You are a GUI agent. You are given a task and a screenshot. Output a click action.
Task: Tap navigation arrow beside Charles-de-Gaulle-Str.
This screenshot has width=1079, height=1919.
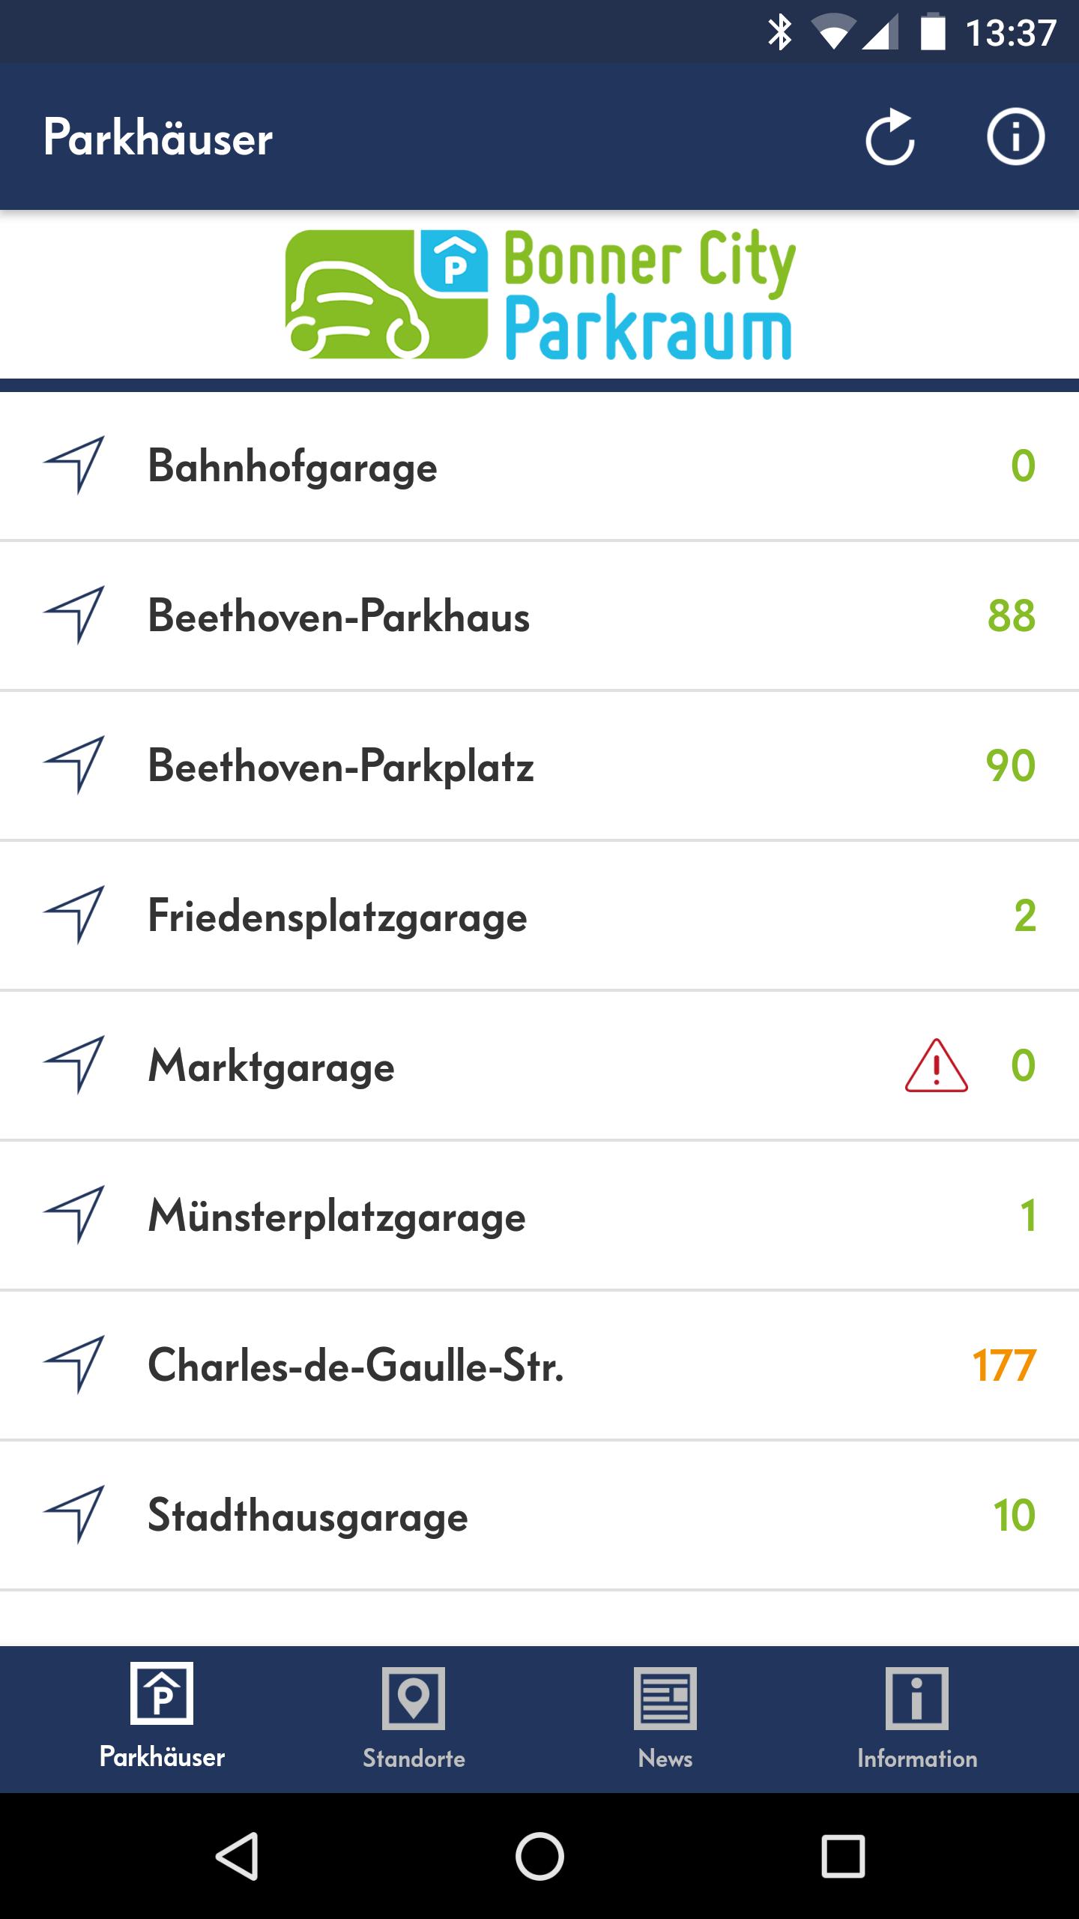(73, 1365)
